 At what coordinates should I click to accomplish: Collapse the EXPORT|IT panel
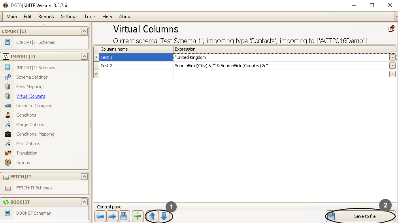(x=84, y=31)
